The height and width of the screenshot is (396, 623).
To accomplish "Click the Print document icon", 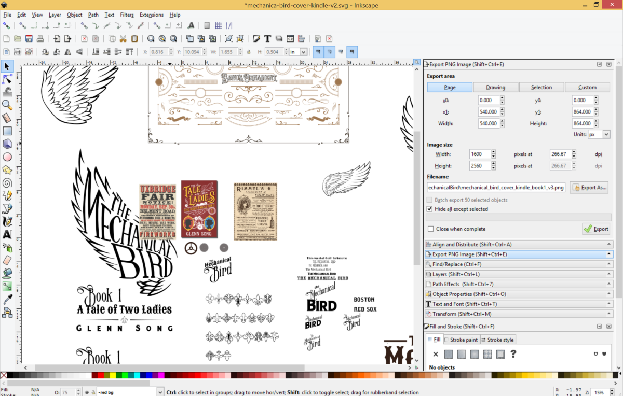I will click(40, 38).
